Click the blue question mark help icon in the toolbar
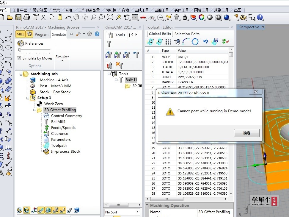The image size is (289, 217). click(260, 18)
